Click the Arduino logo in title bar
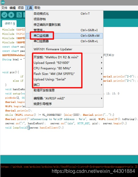Image resolution: width=138 pixels, height=177 pixels. (3, 2)
